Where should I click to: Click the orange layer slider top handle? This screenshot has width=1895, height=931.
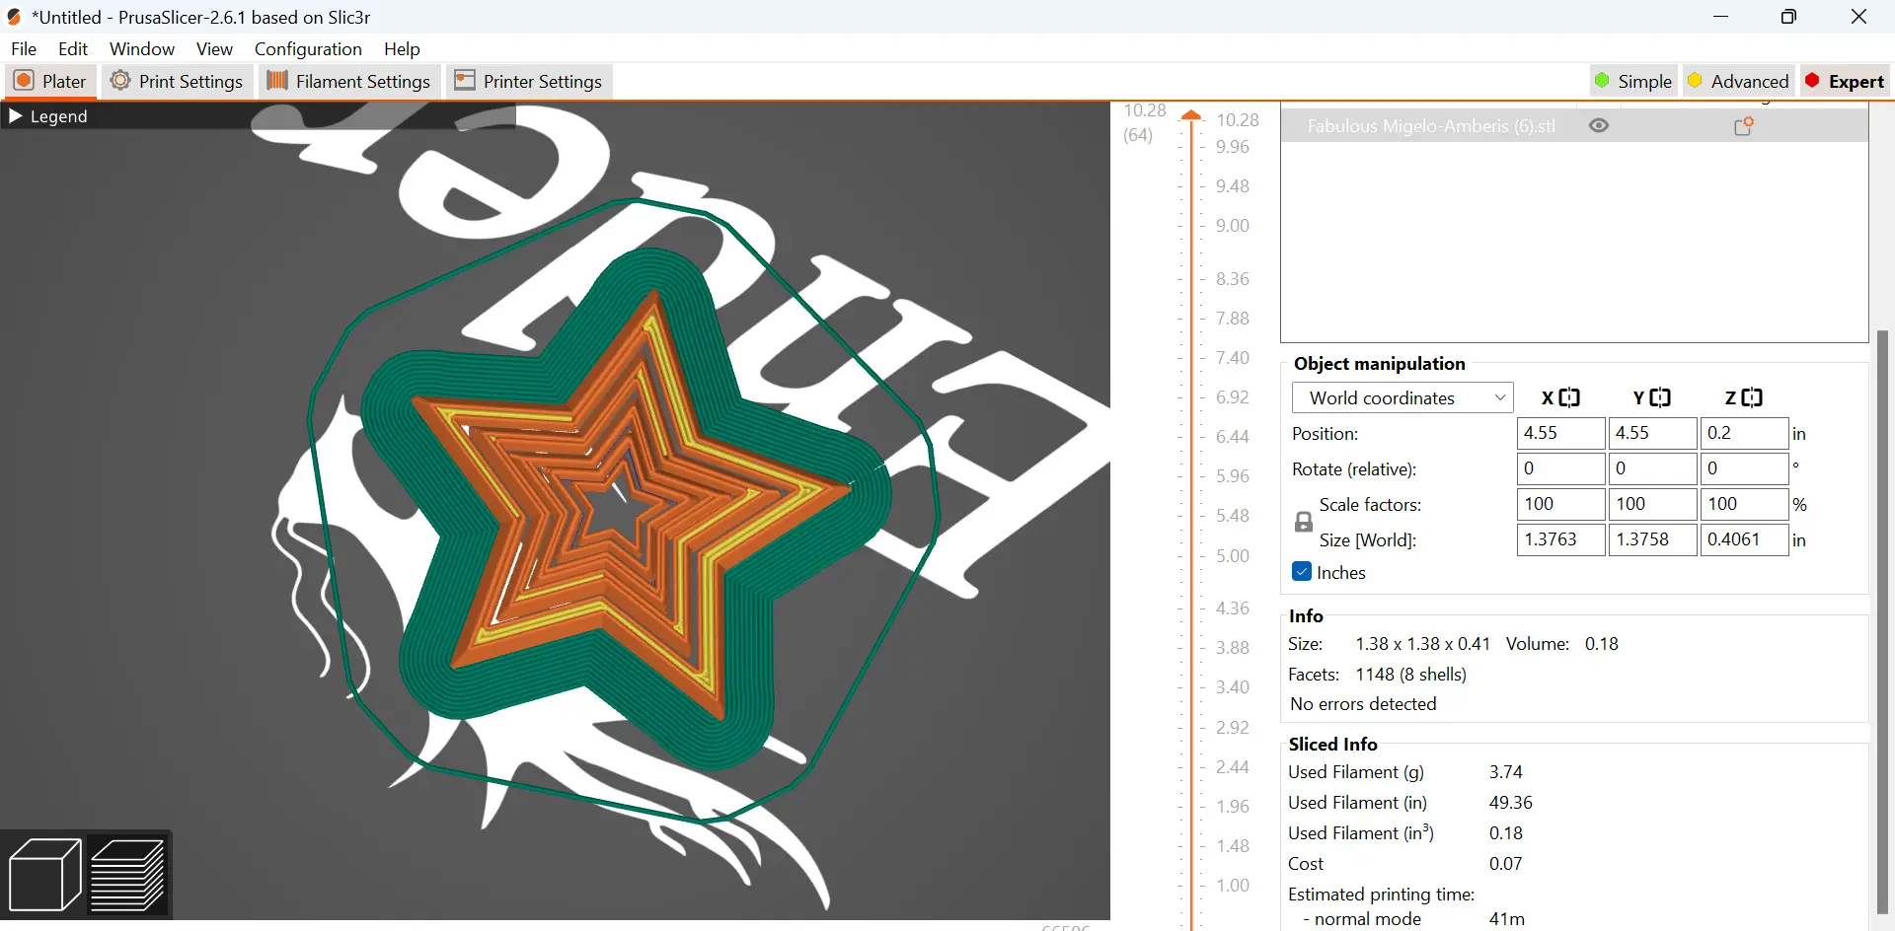pos(1192,116)
